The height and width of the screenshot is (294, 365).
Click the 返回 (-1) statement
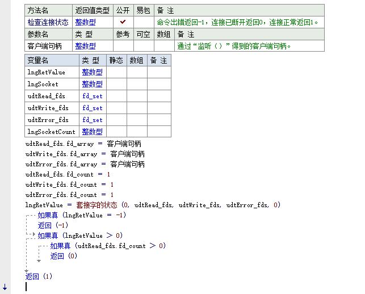(53, 225)
